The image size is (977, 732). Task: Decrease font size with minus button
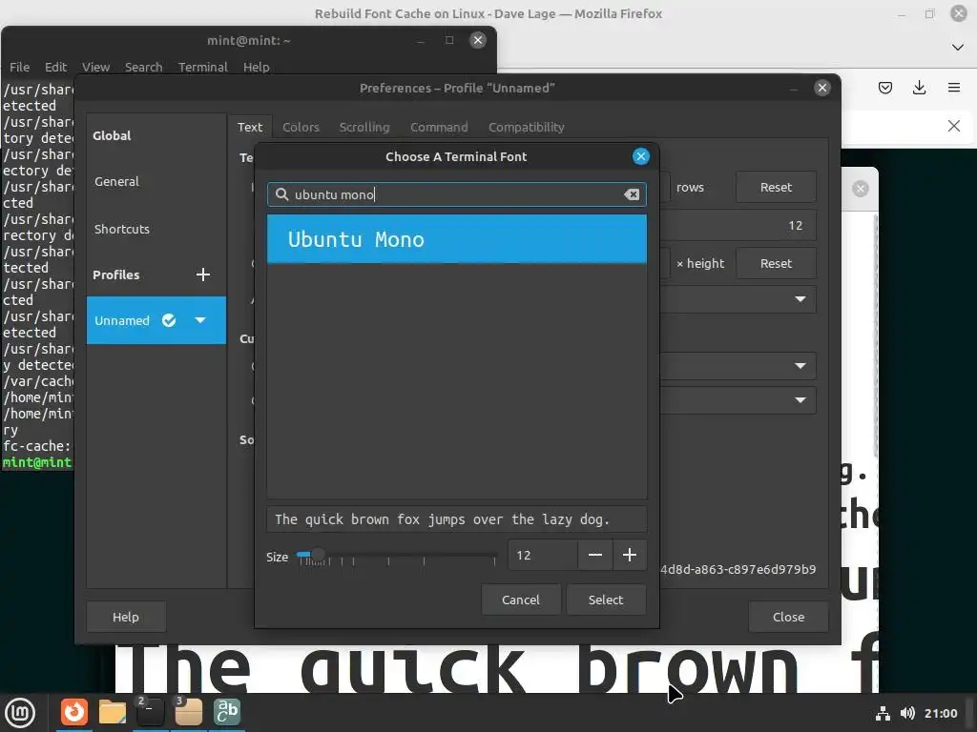pos(595,556)
